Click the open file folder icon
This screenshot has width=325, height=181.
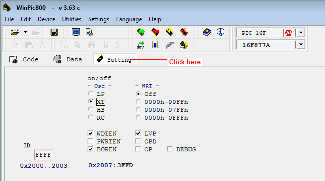pyautogui.click(x=15, y=32)
